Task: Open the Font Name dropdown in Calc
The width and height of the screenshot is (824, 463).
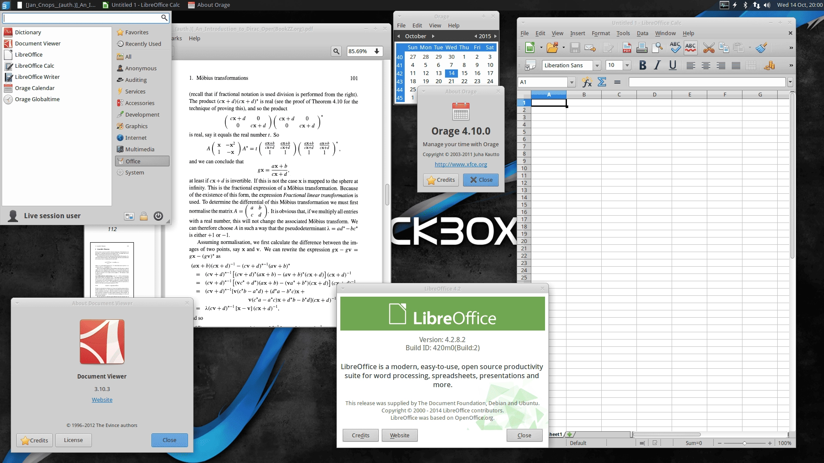Action: coord(597,66)
